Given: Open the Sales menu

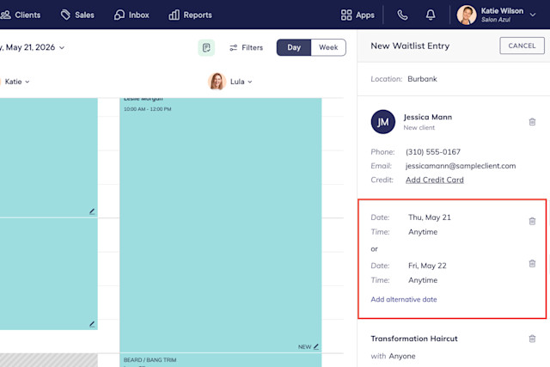Looking at the screenshot, I should 77,15.
